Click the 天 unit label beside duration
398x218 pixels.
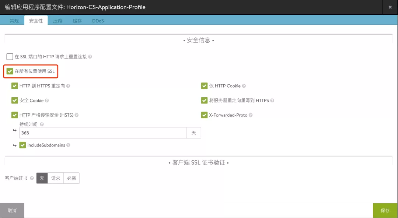(x=194, y=133)
